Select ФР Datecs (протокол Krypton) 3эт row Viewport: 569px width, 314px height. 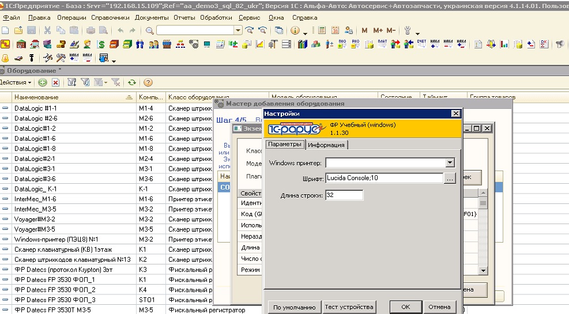106,270
